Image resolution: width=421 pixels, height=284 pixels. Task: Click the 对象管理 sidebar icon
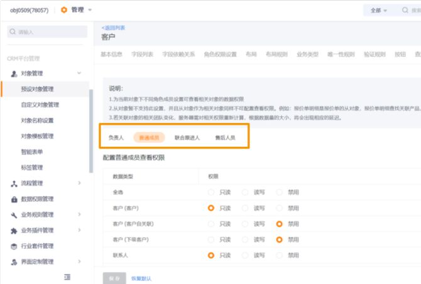click(x=14, y=73)
